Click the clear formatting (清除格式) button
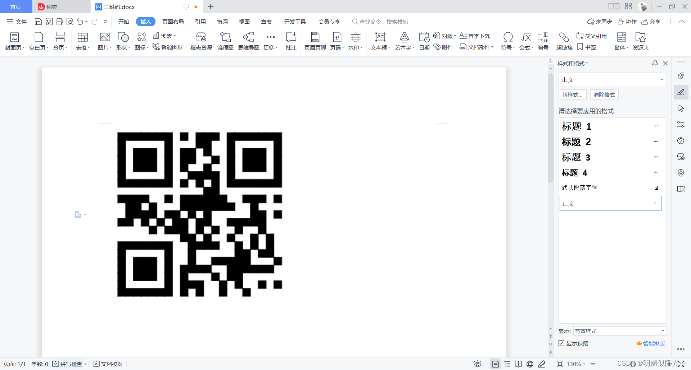The width and height of the screenshot is (691, 370). (x=604, y=94)
